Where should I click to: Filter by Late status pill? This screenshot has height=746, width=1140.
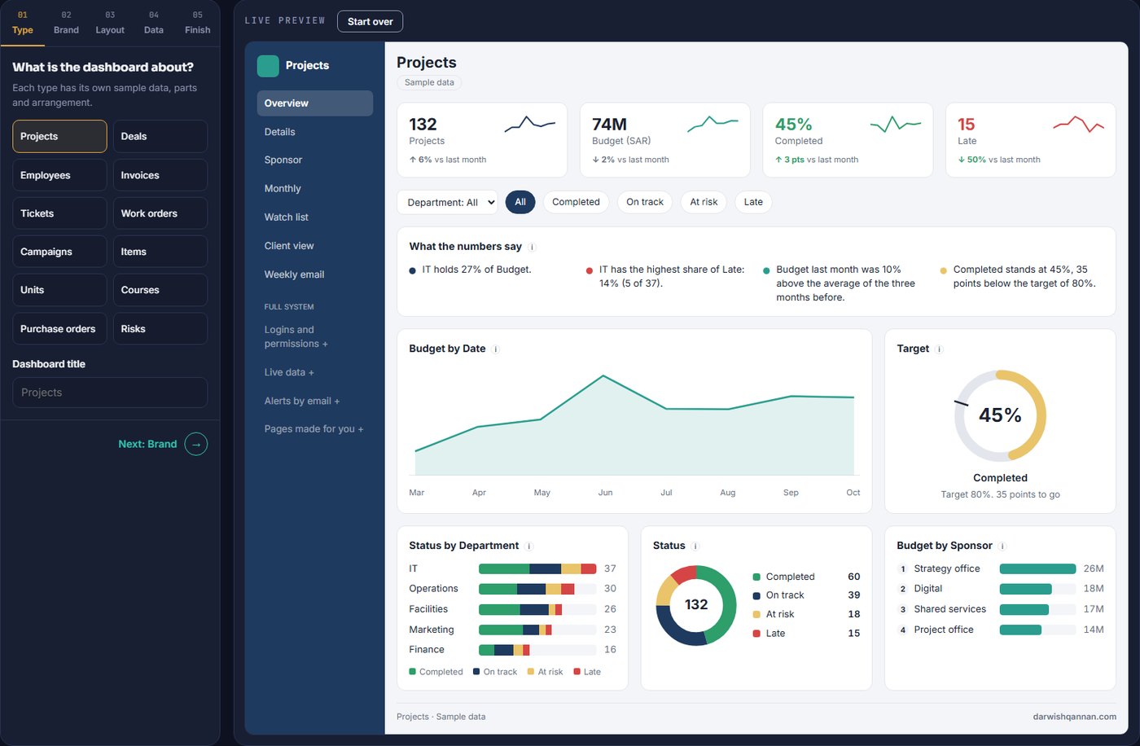(x=753, y=202)
